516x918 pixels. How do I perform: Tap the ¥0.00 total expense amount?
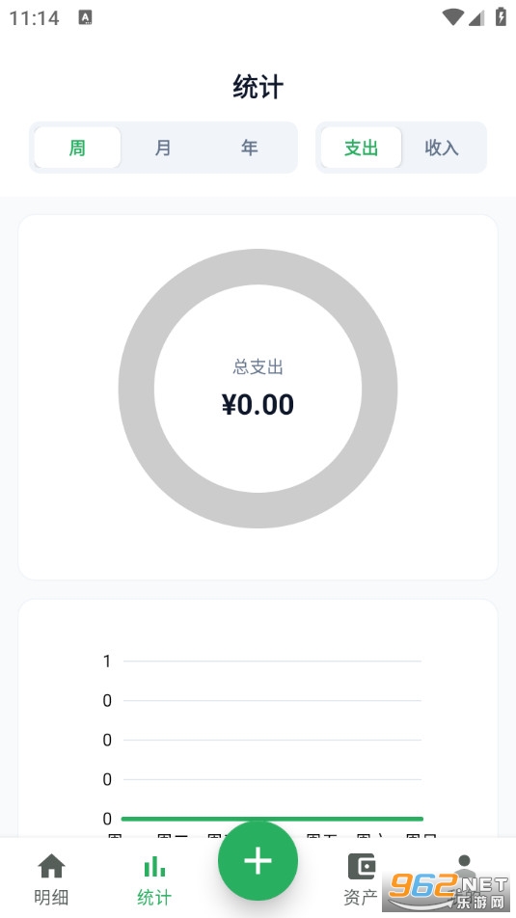tap(258, 405)
